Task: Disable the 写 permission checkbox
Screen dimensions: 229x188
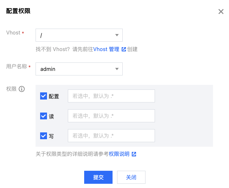Action: point(43,136)
